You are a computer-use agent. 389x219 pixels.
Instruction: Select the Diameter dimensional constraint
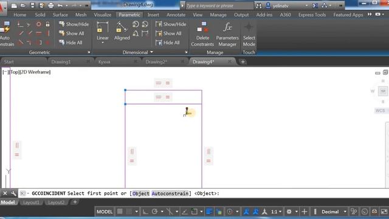click(145, 24)
